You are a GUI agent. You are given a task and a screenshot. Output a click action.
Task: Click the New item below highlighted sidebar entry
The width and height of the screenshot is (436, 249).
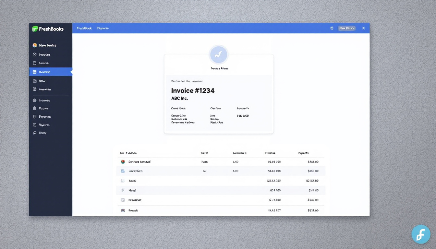click(42, 81)
